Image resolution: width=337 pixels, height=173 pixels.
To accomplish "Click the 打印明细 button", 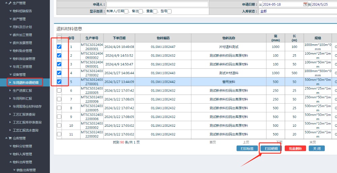I will (271, 149).
